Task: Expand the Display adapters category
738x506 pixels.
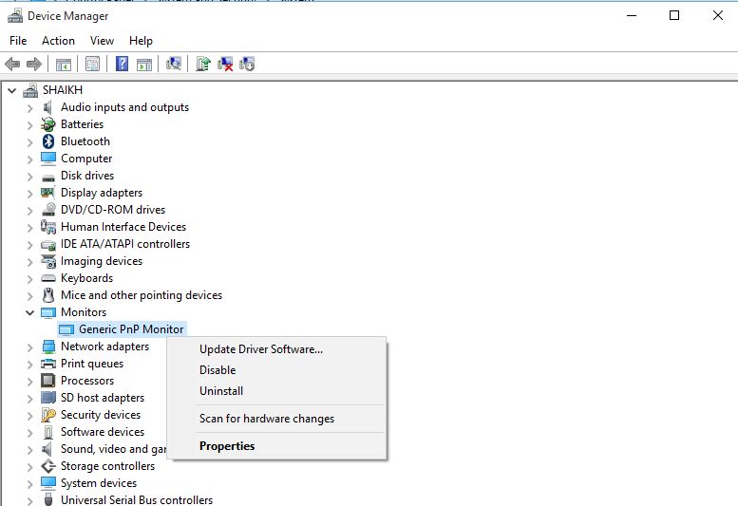Action: (29, 193)
